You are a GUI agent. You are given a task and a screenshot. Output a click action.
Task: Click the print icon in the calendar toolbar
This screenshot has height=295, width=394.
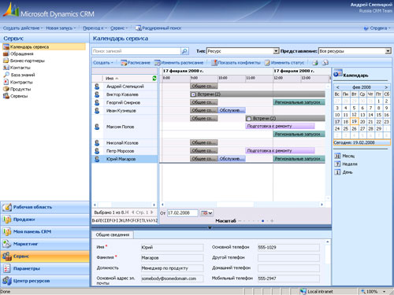click(315, 63)
